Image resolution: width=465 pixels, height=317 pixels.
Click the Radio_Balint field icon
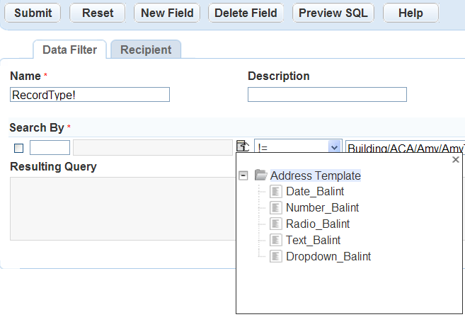click(276, 224)
